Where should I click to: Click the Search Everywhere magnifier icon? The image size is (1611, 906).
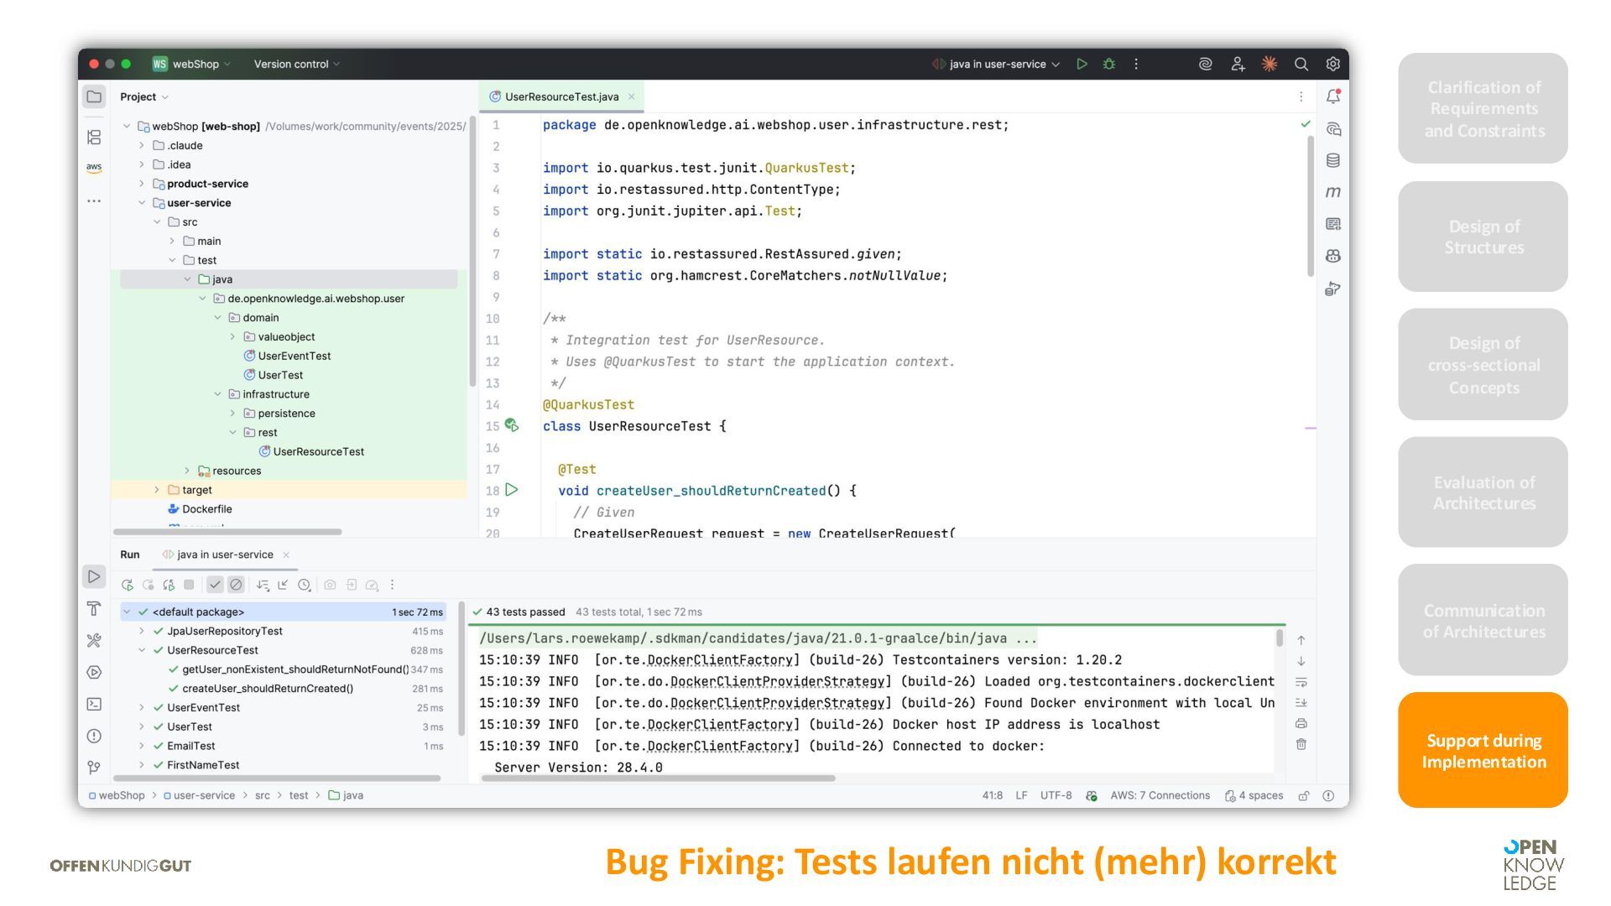[1301, 64]
